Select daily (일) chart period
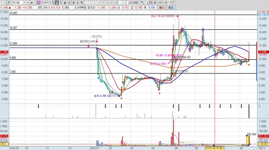The height and width of the screenshot is (150, 269). (57, 3)
